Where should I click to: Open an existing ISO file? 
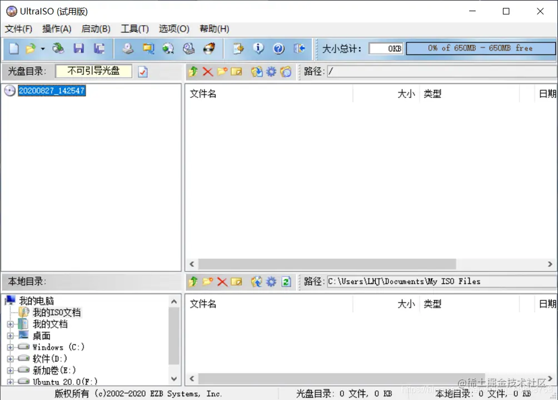coord(31,48)
